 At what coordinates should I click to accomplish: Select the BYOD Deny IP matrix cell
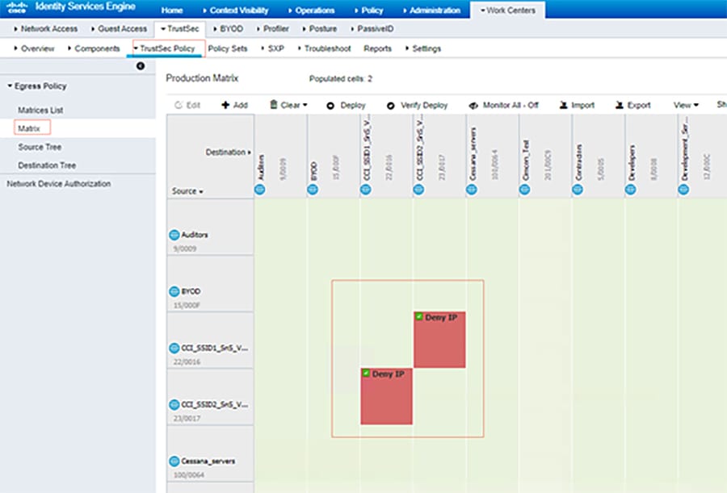[x=440, y=339]
